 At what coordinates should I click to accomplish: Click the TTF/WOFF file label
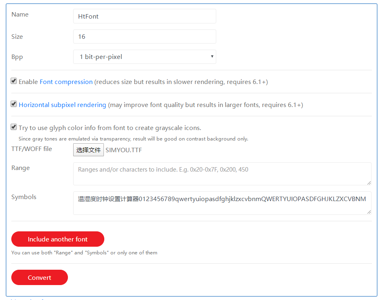[32, 149]
